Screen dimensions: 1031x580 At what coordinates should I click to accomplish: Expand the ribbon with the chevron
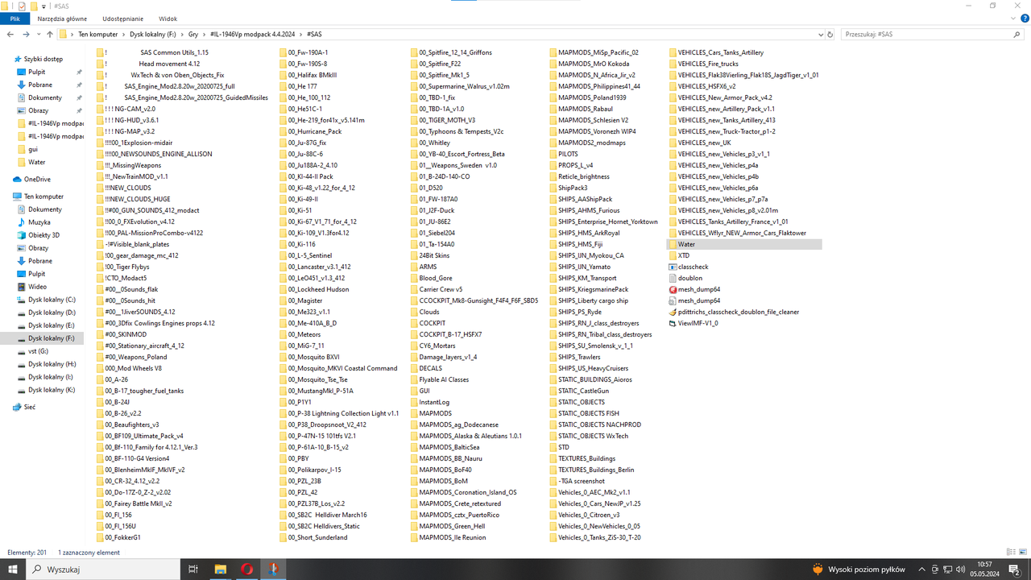[x=1012, y=18]
